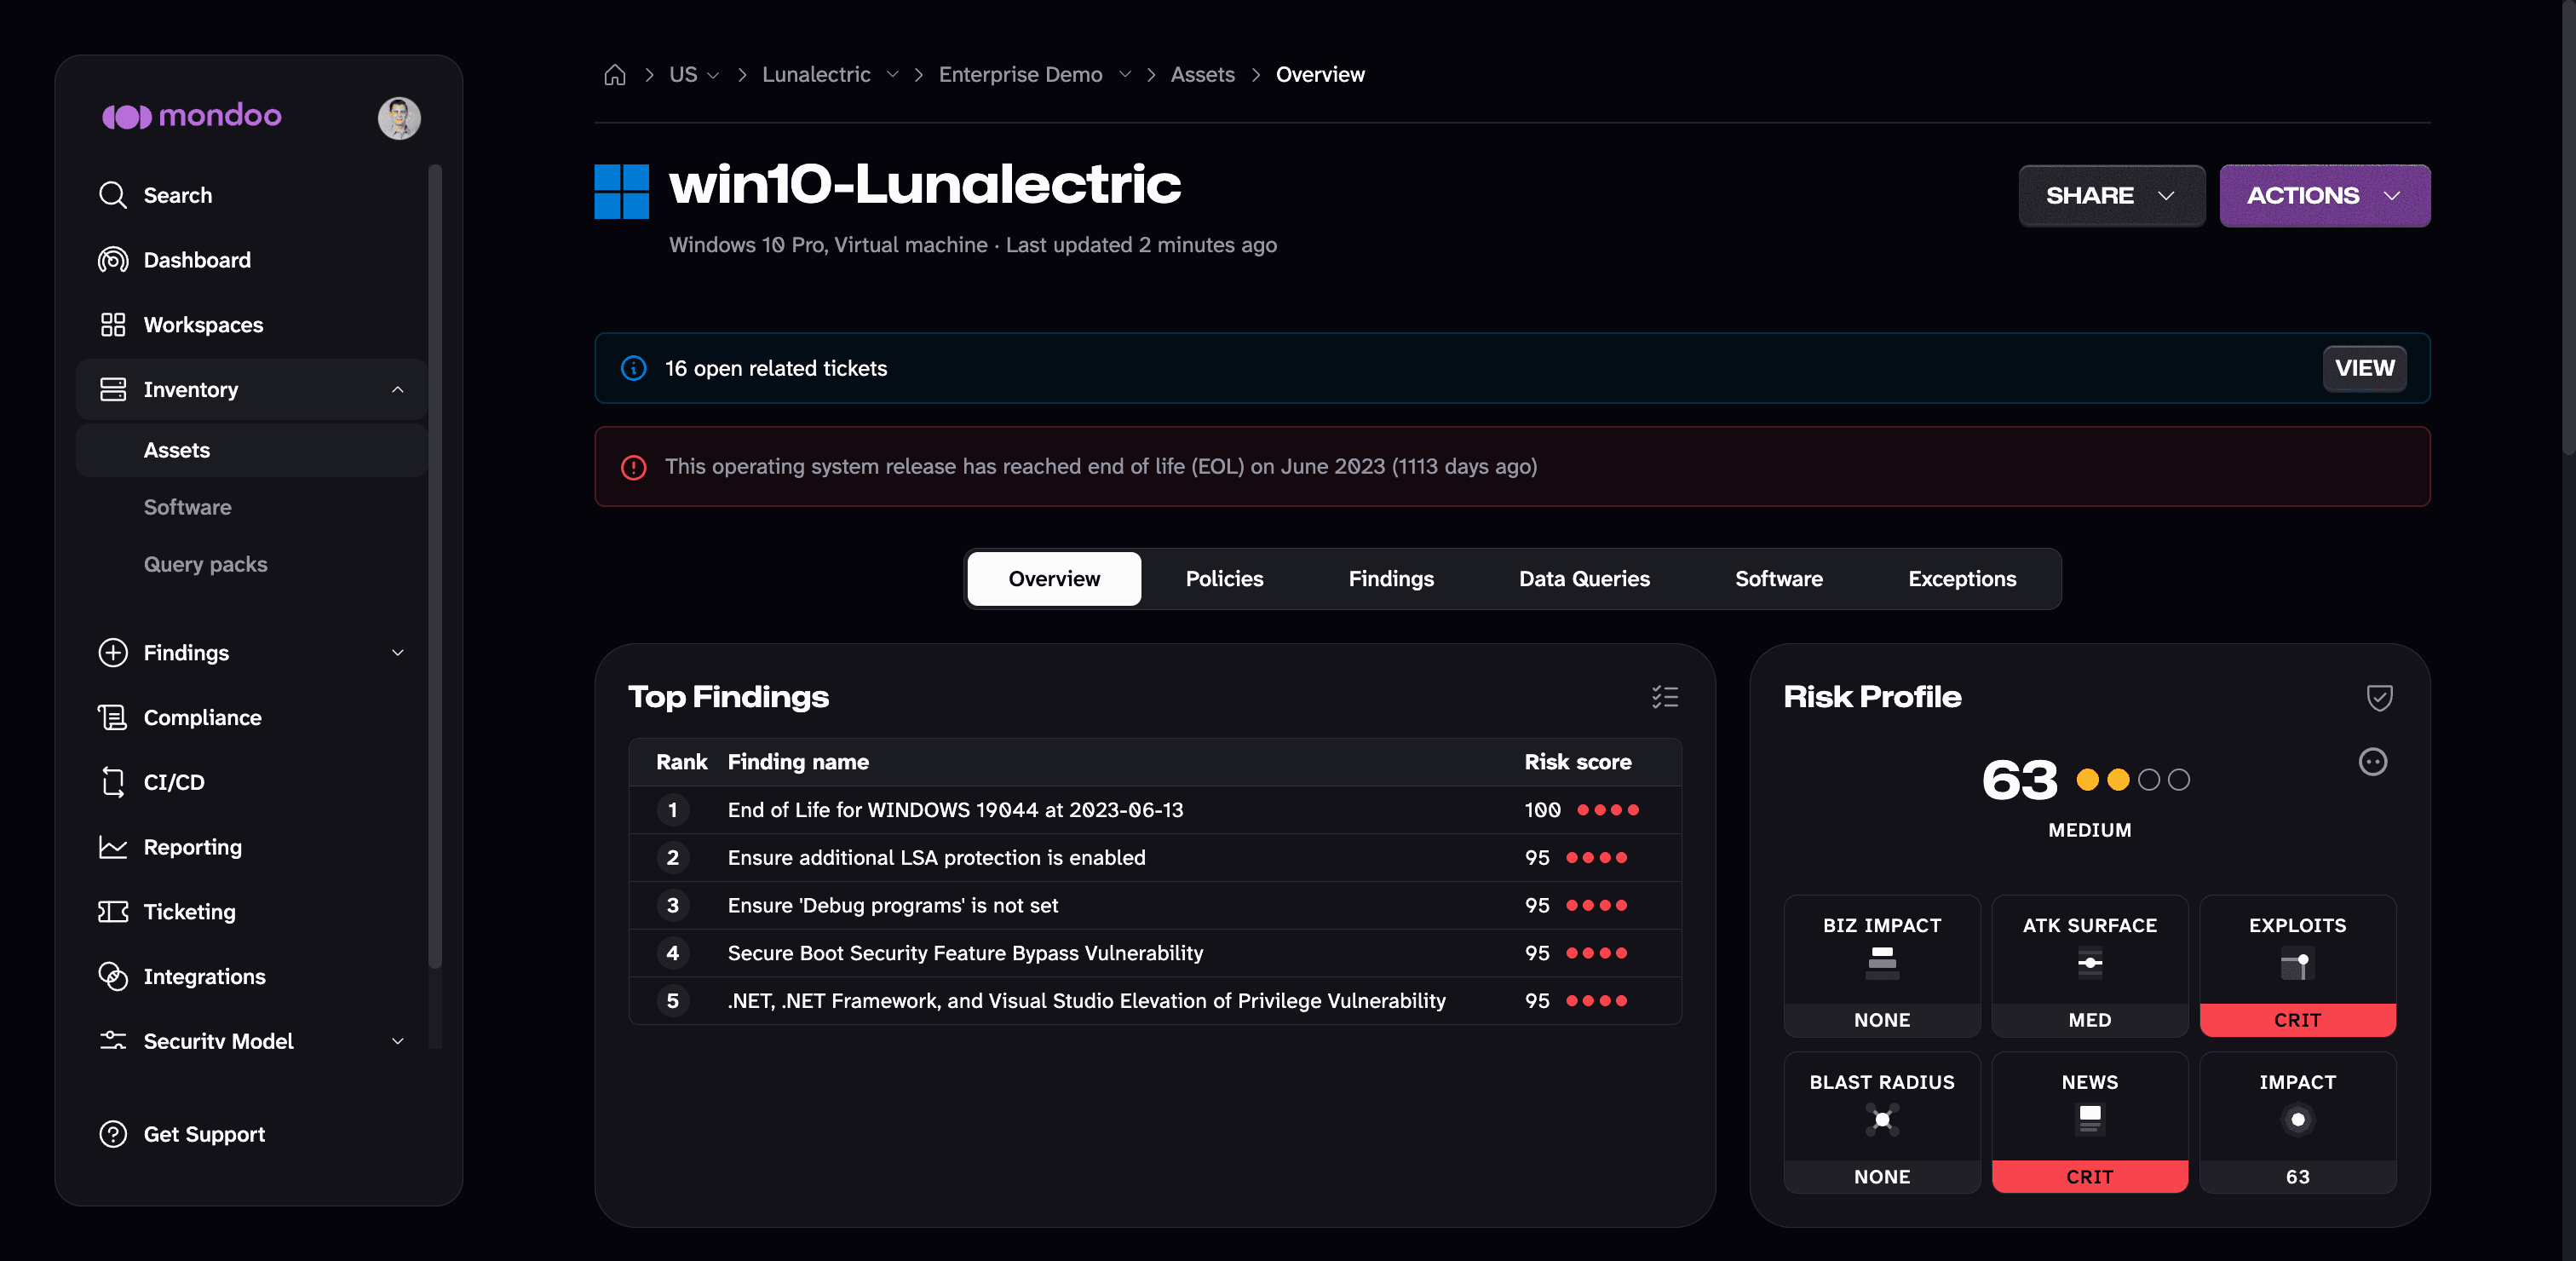The image size is (2576, 1261).
Task: Expand the Findings sidebar section
Action: 397,653
